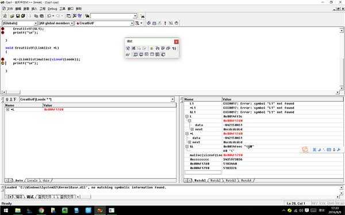
Task: Switch to the Watch2 tab
Action: pyautogui.click(x=215, y=181)
